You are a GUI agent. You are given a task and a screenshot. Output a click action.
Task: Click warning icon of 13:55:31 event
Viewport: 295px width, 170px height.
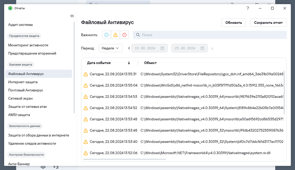(85, 74)
